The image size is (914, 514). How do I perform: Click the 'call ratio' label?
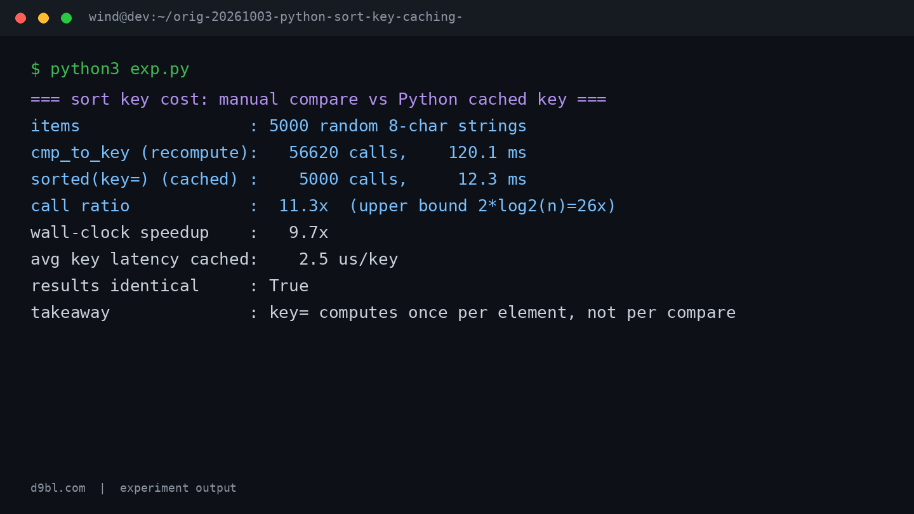(80, 206)
